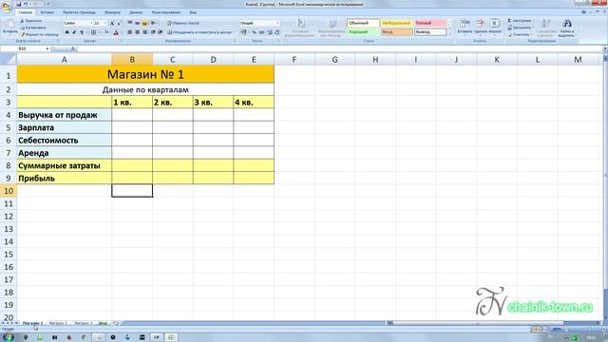
Task: Click the Select All corner button
Action: click(x=9, y=59)
